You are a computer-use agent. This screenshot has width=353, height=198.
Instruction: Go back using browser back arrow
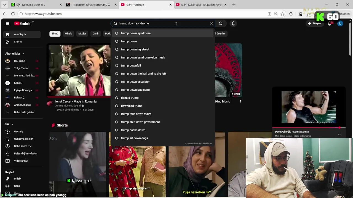tap(5, 14)
